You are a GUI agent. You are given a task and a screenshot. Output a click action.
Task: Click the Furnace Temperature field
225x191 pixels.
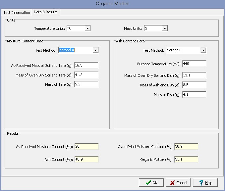pyautogui.click(x=194, y=64)
